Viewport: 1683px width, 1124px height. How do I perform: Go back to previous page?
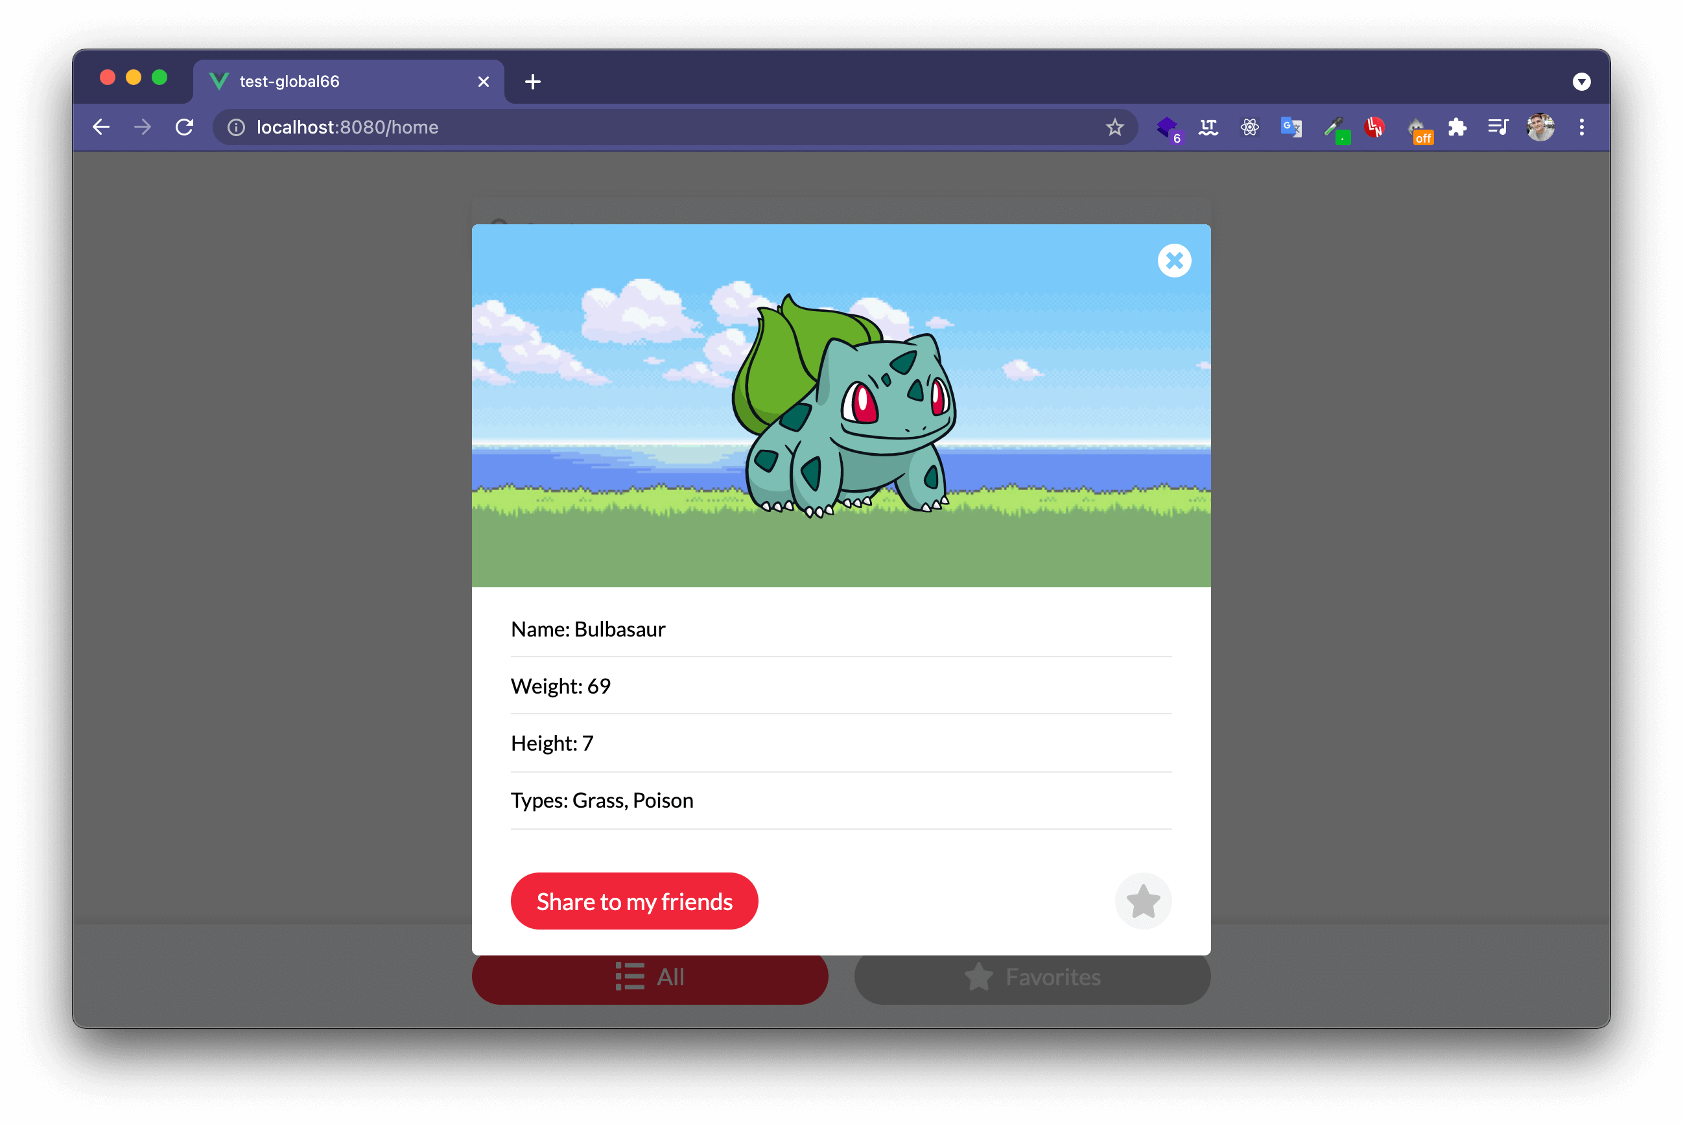[x=101, y=128]
